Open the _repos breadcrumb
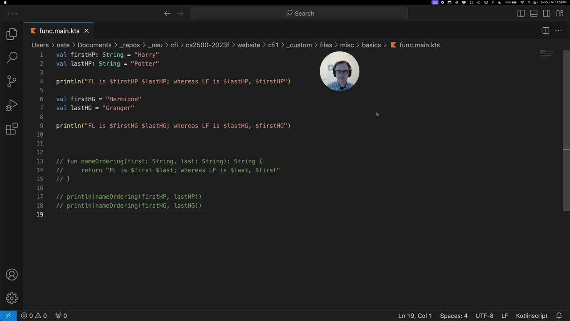The width and height of the screenshot is (570, 321). 130,45
